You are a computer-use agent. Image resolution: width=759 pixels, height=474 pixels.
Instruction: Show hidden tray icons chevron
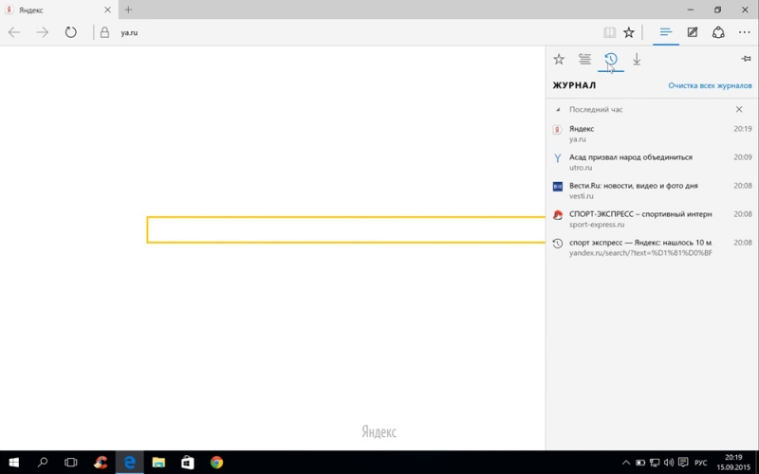(x=625, y=463)
